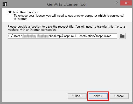Click the GenArts Sapphire title bar icon

5,4
